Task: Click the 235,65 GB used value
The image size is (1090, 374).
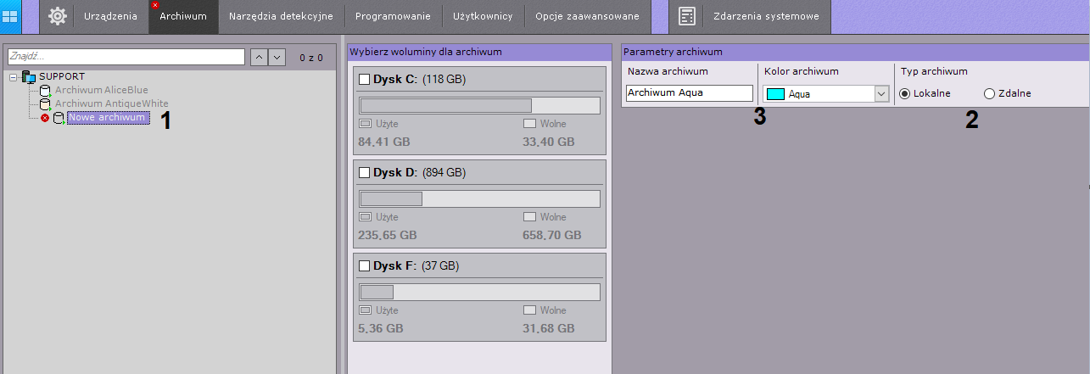Action: [x=388, y=235]
